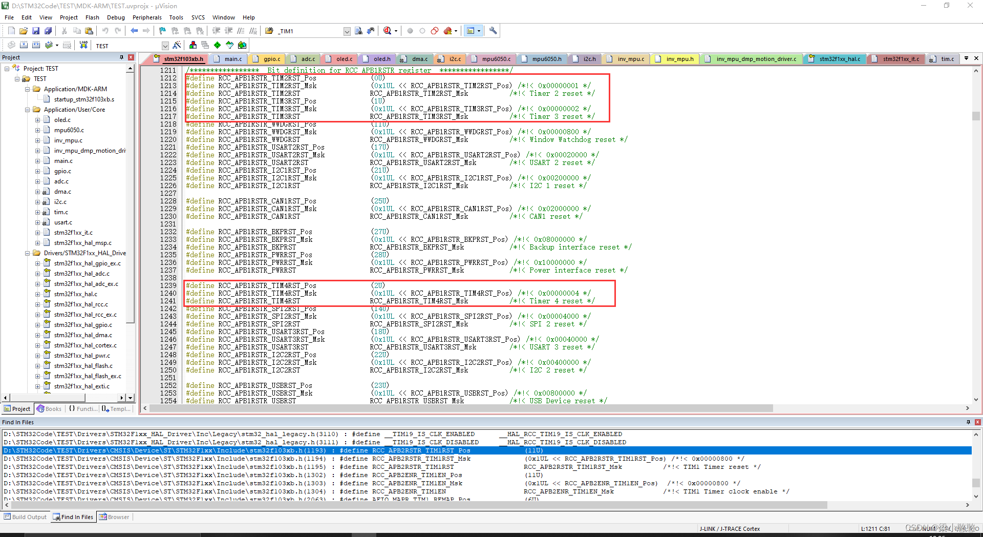Start debug session icon

(x=388, y=31)
